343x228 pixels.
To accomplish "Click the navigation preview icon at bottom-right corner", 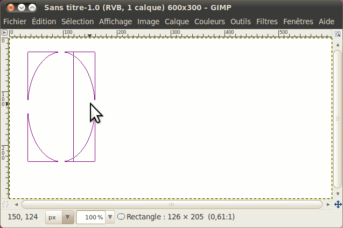I will [x=338, y=204].
